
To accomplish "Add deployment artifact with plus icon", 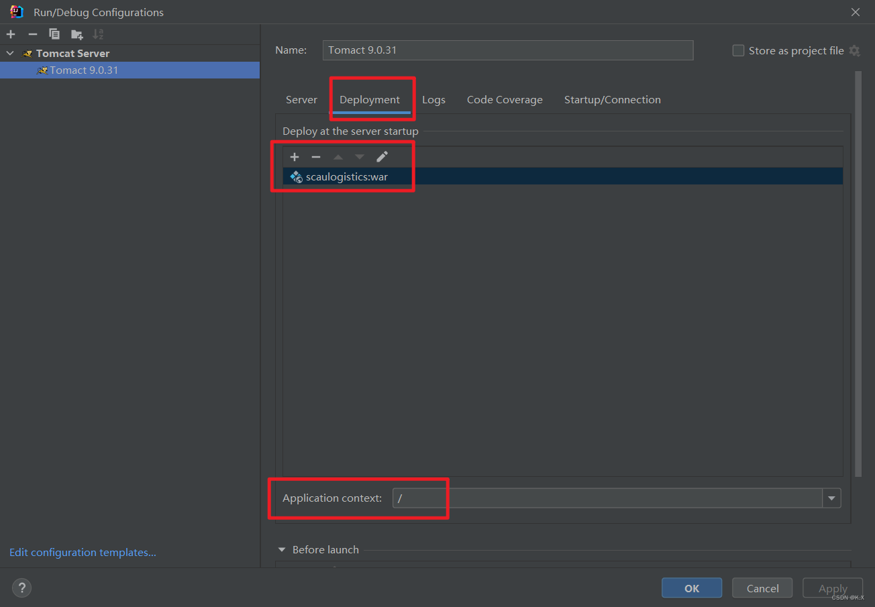I will point(295,156).
